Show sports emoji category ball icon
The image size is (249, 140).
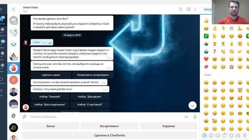[x=231, y=135]
